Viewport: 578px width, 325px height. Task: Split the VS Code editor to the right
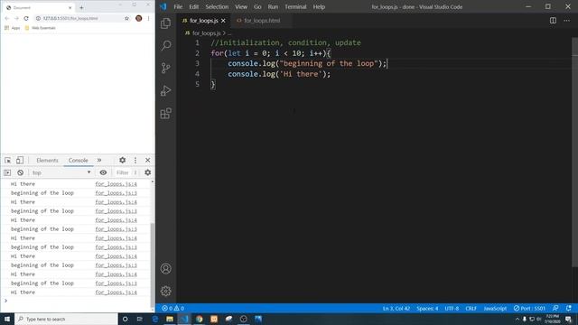click(x=553, y=21)
